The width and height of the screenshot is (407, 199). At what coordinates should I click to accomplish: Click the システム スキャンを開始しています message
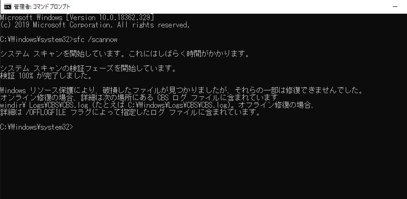(x=124, y=54)
